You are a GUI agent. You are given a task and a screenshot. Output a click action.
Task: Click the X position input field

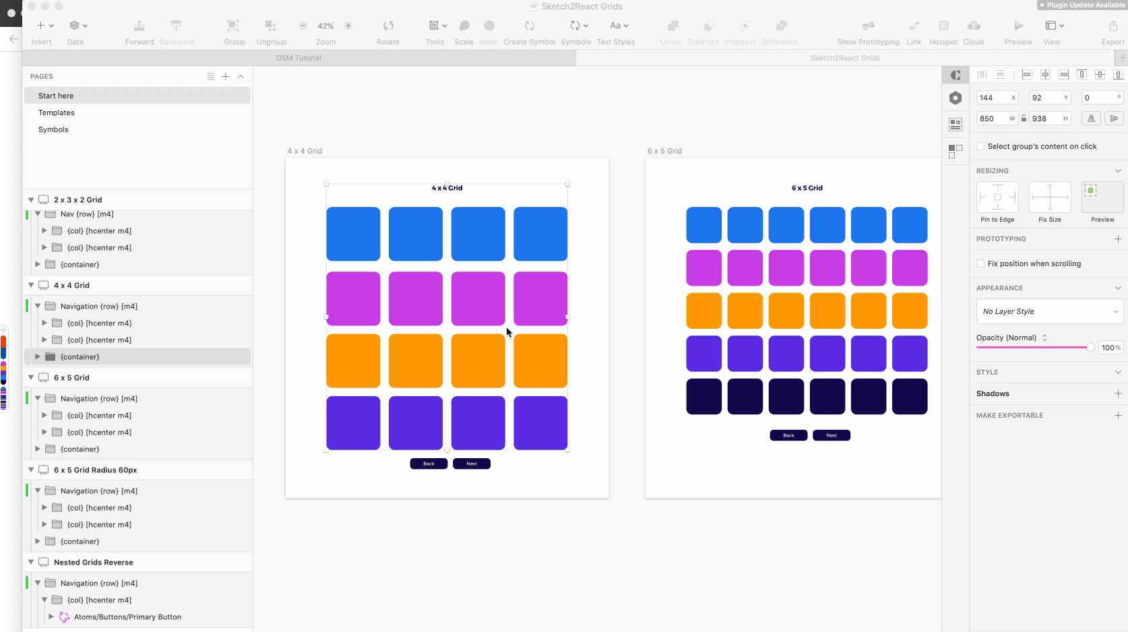click(x=993, y=97)
